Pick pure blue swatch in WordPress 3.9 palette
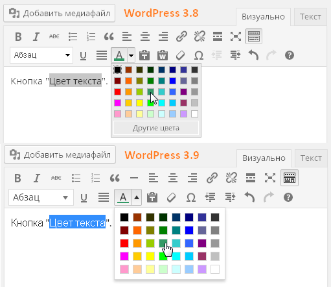Image resolution: width=331 pixels, height=292 pixels. [x=189, y=230]
